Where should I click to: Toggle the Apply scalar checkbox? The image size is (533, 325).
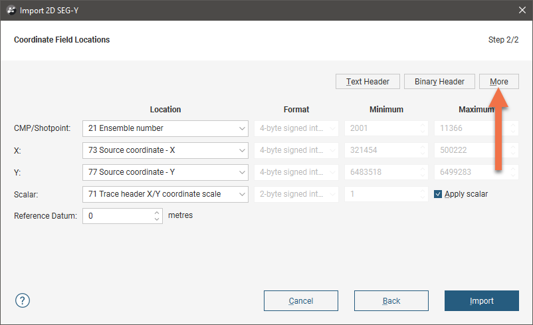(x=438, y=194)
